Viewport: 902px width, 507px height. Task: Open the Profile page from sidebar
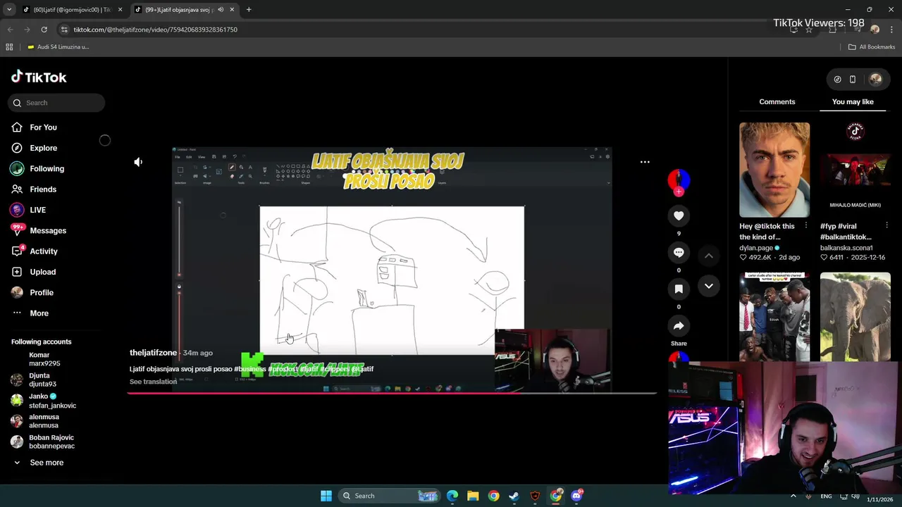[41, 292]
